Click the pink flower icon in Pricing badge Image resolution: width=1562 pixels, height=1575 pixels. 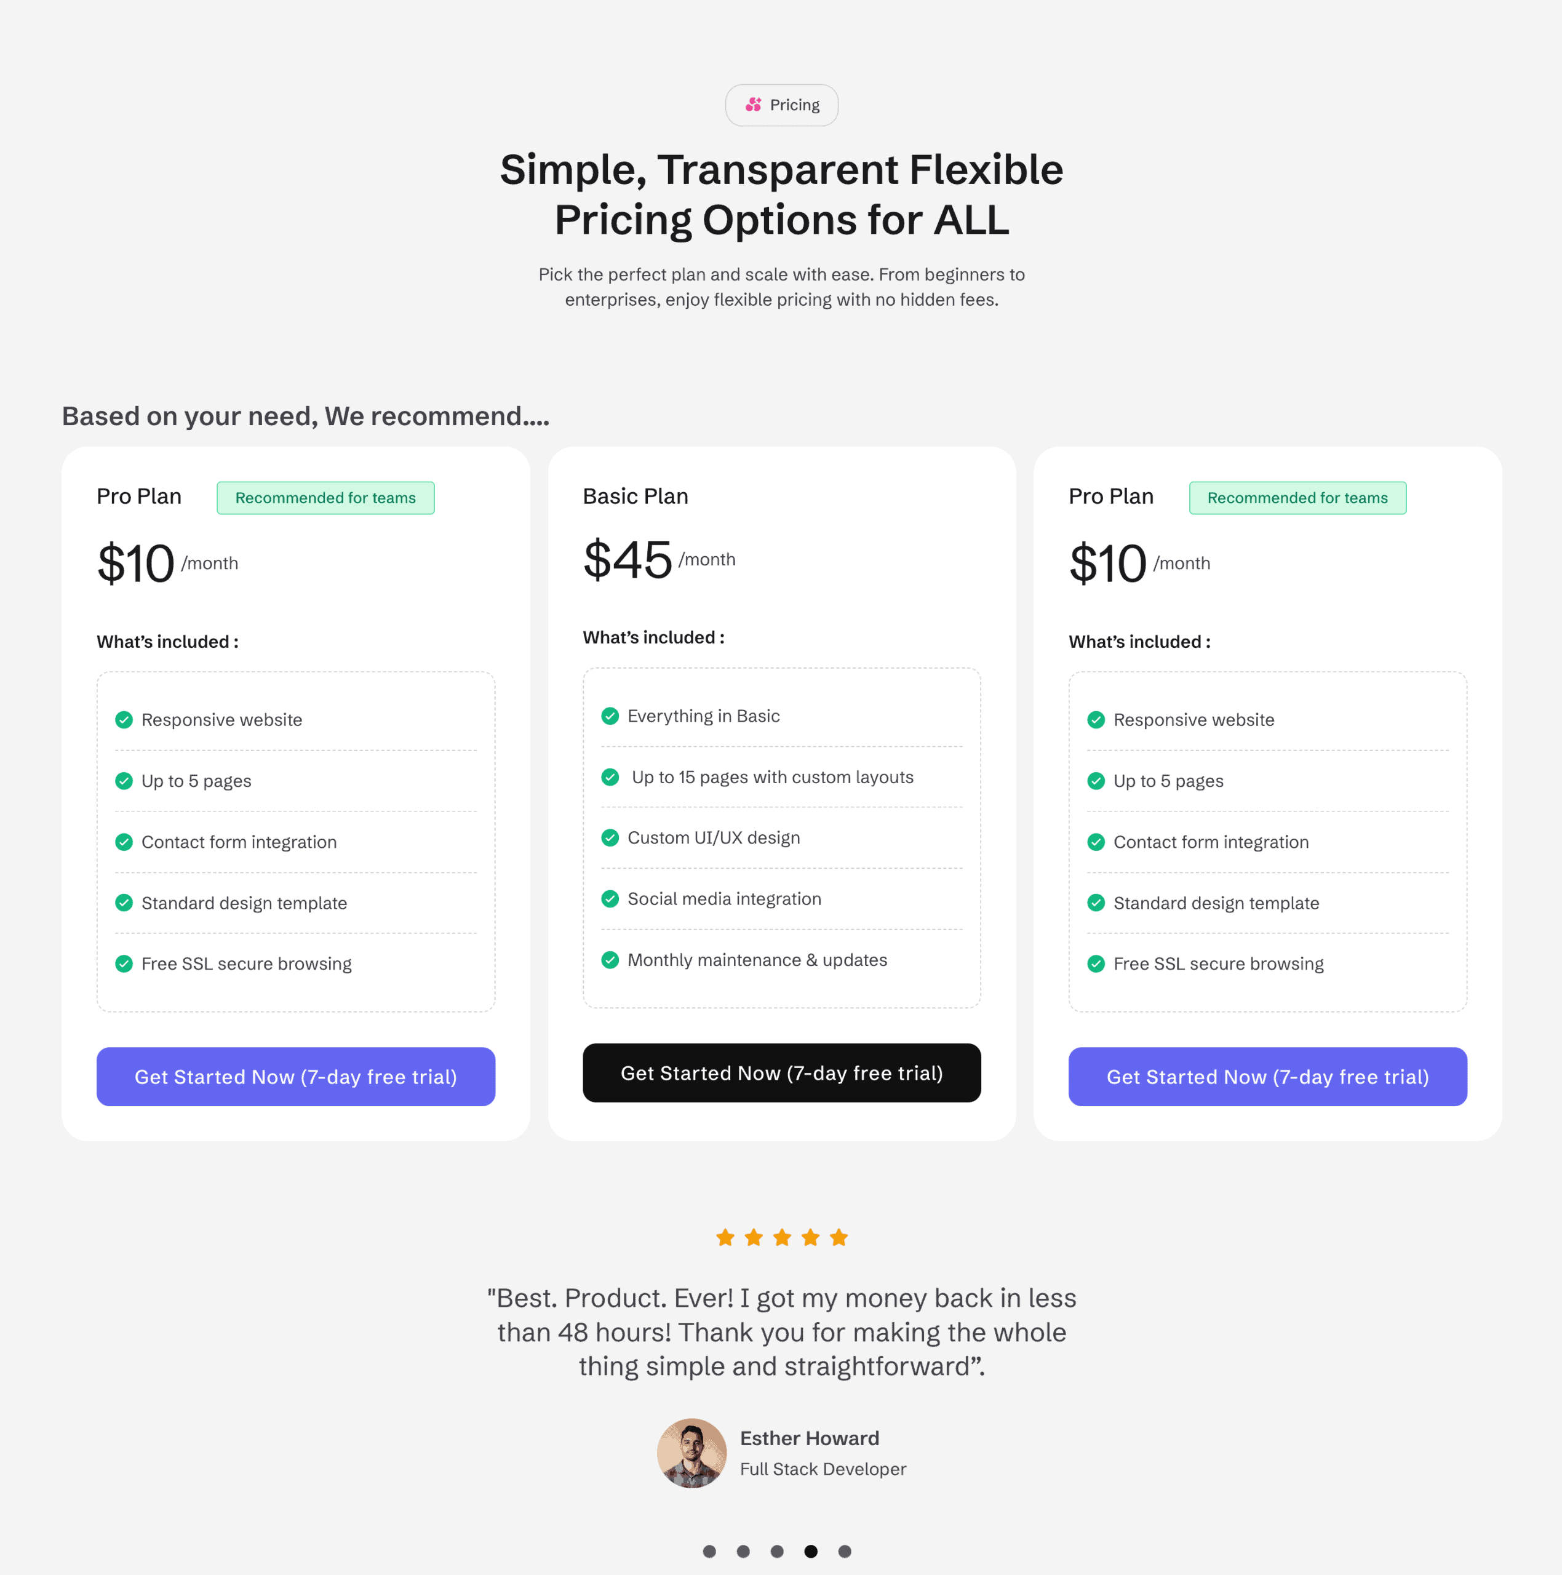(x=754, y=105)
